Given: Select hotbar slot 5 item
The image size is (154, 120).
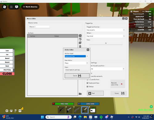Looking at the screenshot, I should pyautogui.click(x=93, y=110).
